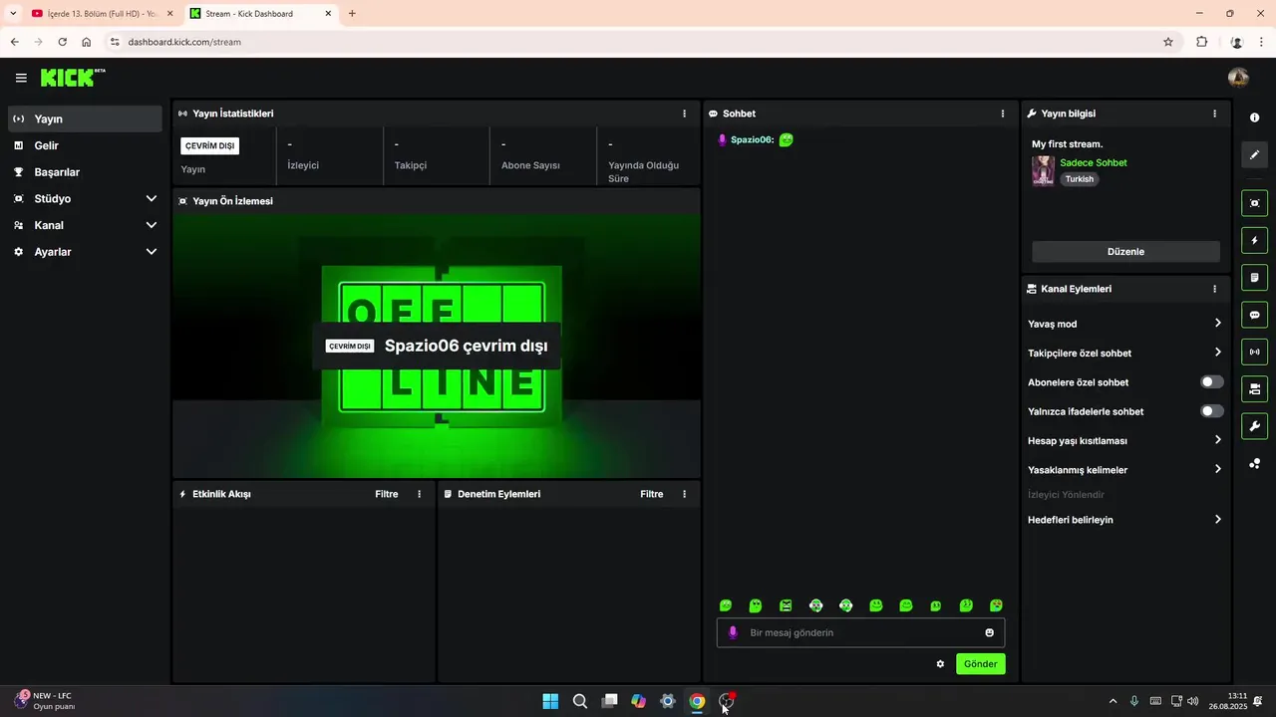Open chat settings gear next to Gönder
Image resolution: width=1276 pixels, height=717 pixels.
[940, 664]
